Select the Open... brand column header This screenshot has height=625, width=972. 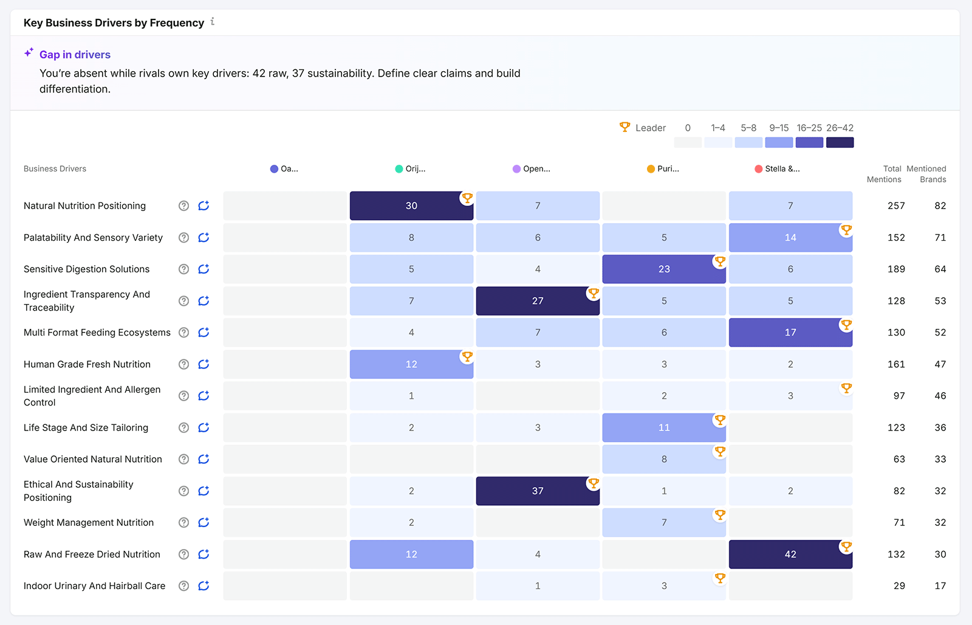532,169
